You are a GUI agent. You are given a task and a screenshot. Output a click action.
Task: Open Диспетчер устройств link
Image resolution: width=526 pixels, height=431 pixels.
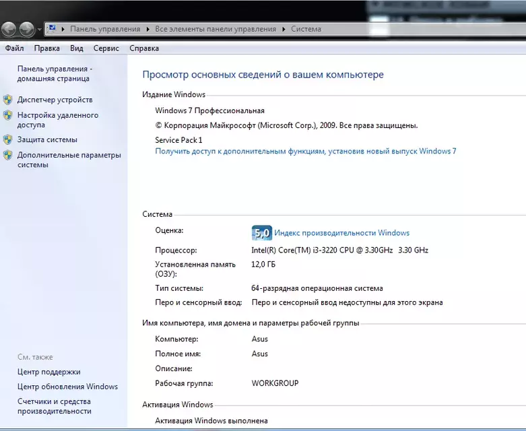tap(55, 100)
